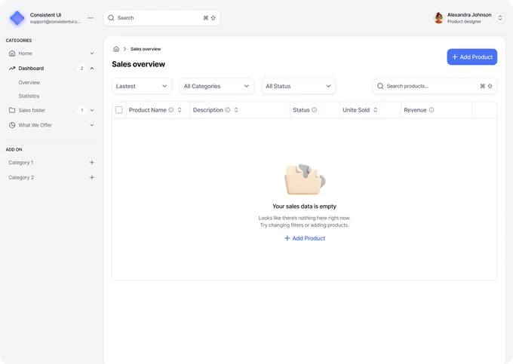Screen dimensions: 513x364
Task: Click the breadcrumb home icon
Action: click(116, 49)
